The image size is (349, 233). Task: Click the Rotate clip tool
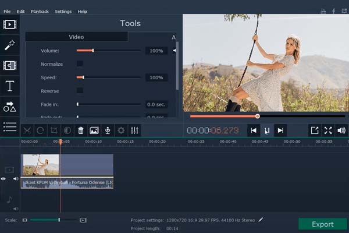coord(40,130)
